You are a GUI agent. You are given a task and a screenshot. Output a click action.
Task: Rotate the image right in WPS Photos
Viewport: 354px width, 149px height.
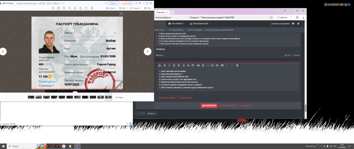(x=81, y=8)
